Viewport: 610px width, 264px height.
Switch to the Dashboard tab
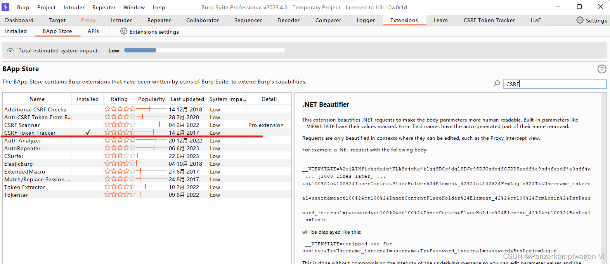click(x=19, y=20)
